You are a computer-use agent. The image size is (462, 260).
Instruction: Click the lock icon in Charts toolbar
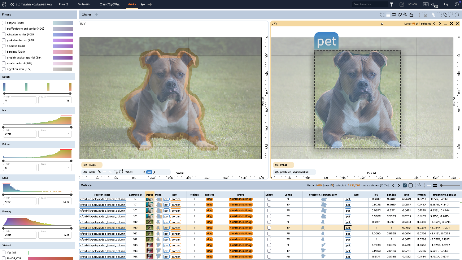pos(411,15)
